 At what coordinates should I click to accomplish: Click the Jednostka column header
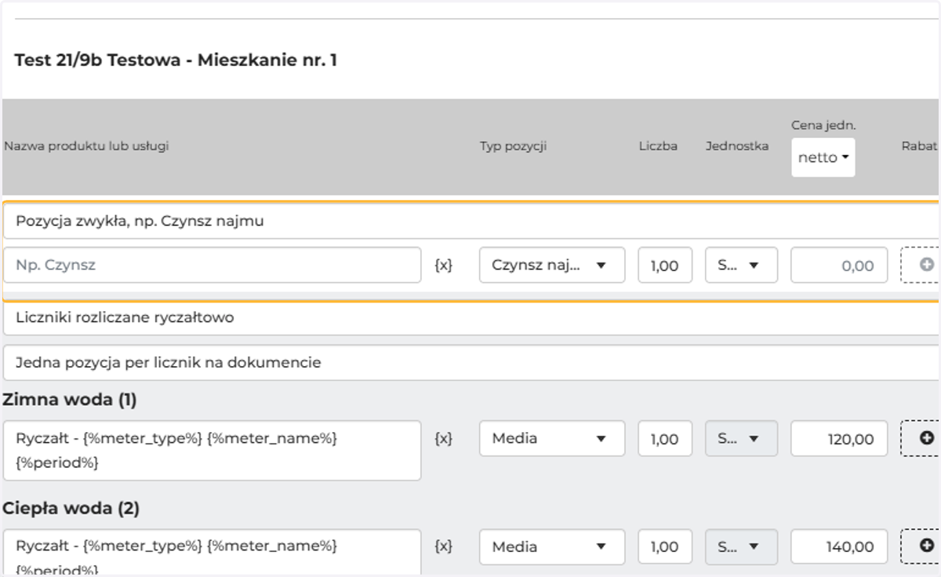[737, 146]
